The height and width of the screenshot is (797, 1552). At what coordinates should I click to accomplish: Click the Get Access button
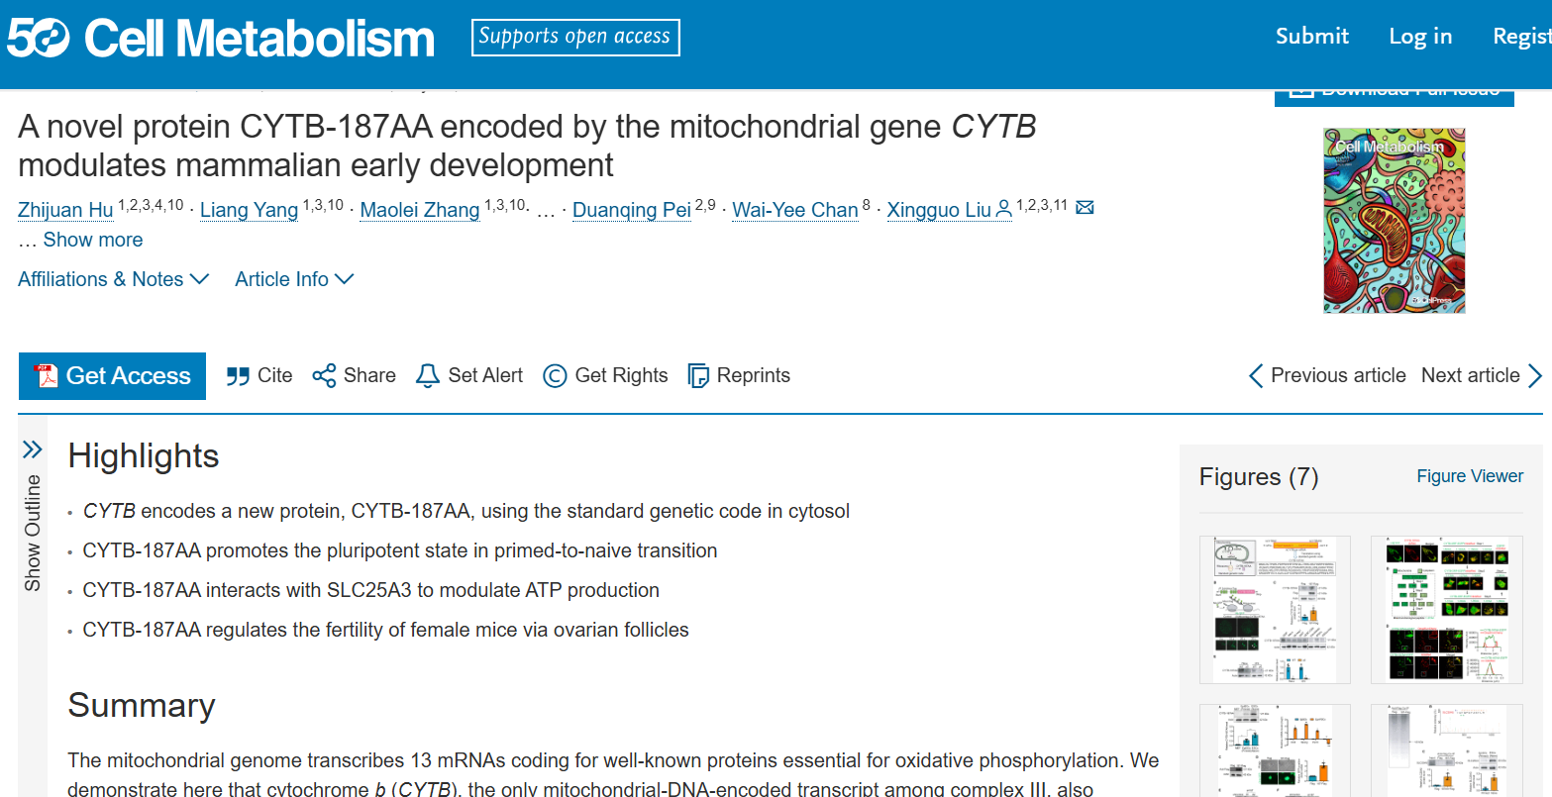(x=112, y=376)
